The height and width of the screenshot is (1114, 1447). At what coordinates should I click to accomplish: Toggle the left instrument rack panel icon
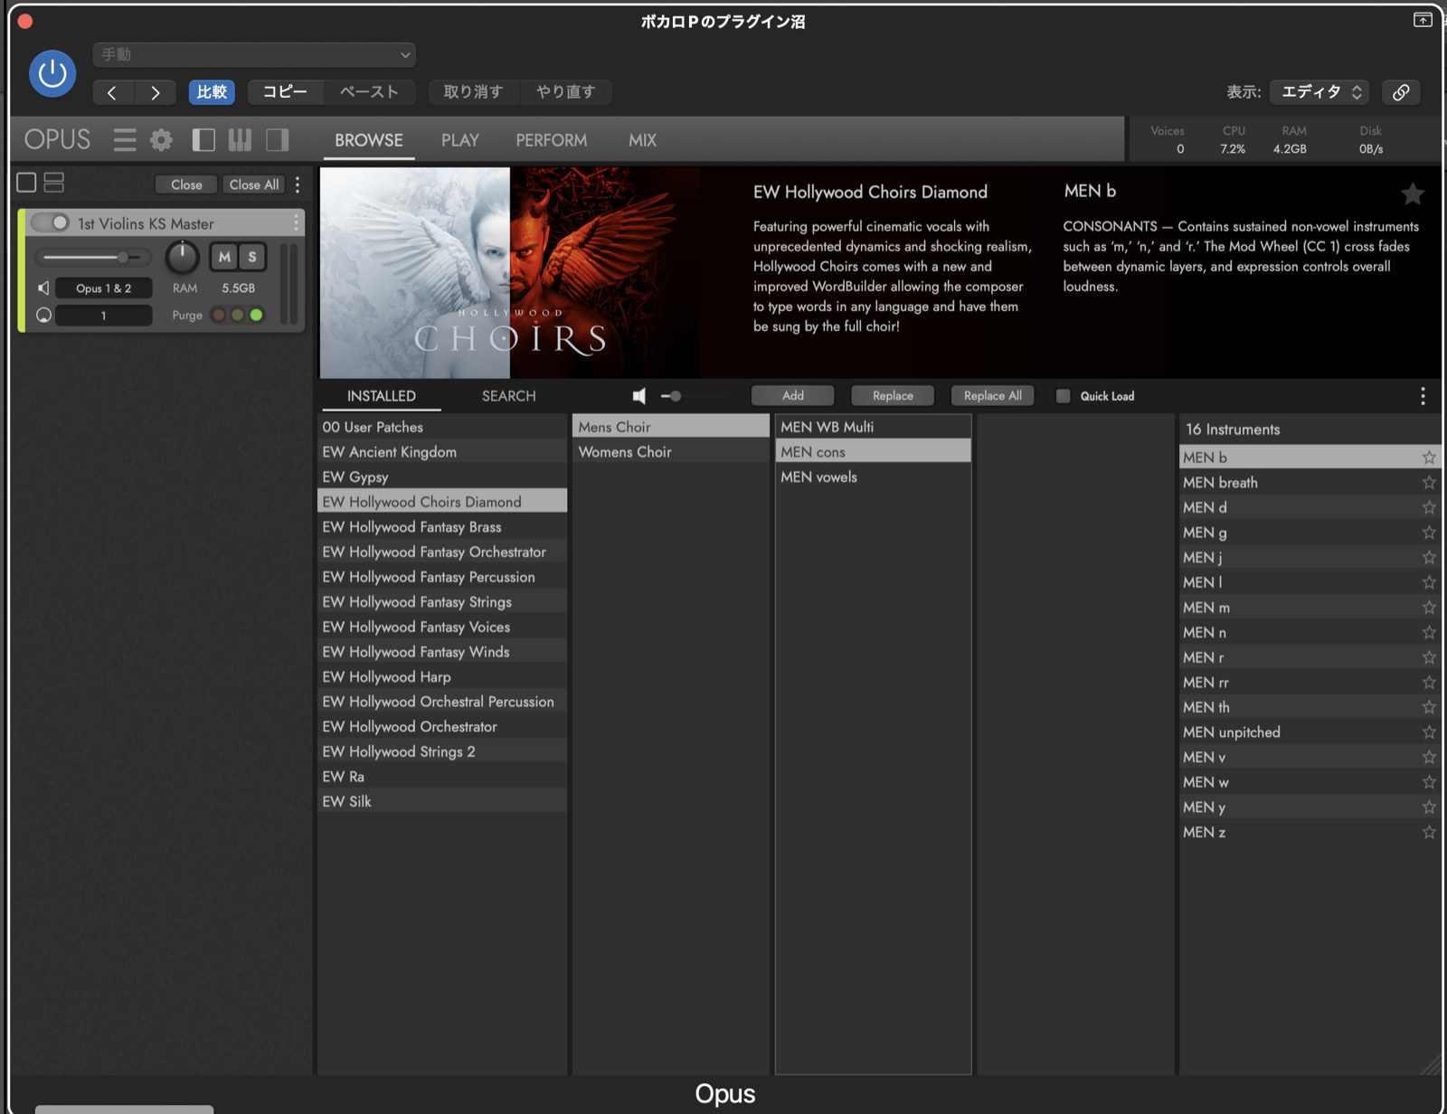[203, 139]
